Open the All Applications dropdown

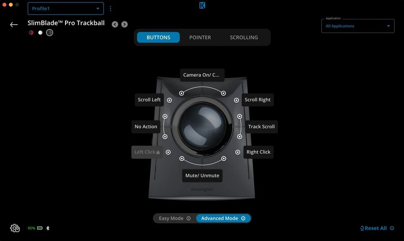pyautogui.click(x=358, y=26)
